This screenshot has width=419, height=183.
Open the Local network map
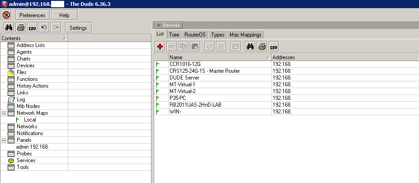point(30,120)
